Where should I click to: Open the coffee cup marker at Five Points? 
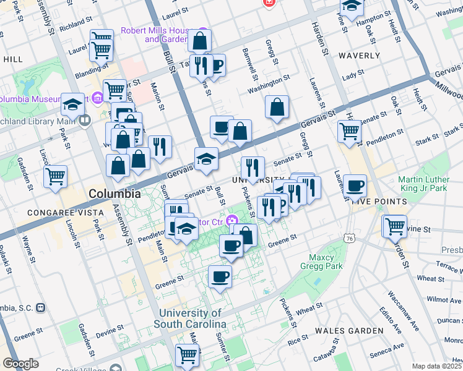coord(355,188)
